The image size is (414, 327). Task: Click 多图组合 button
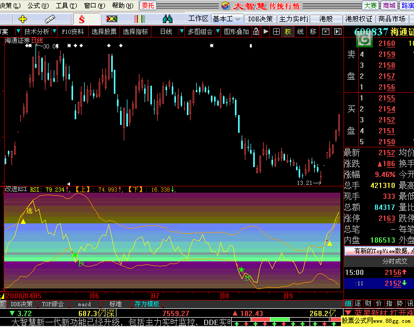pyautogui.click(x=200, y=32)
